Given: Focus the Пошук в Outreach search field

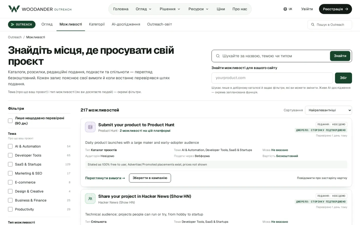Looking at the screenshot, I should [x=330, y=25].
